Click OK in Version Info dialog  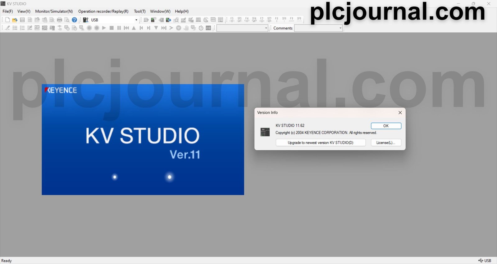tap(386, 126)
